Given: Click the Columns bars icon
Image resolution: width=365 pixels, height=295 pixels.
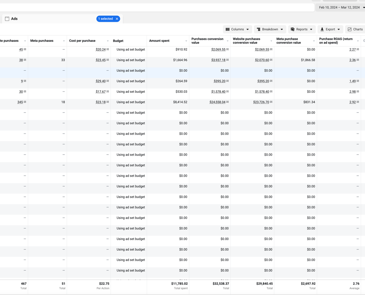Looking at the screenshot, I should tap(228, 29).
